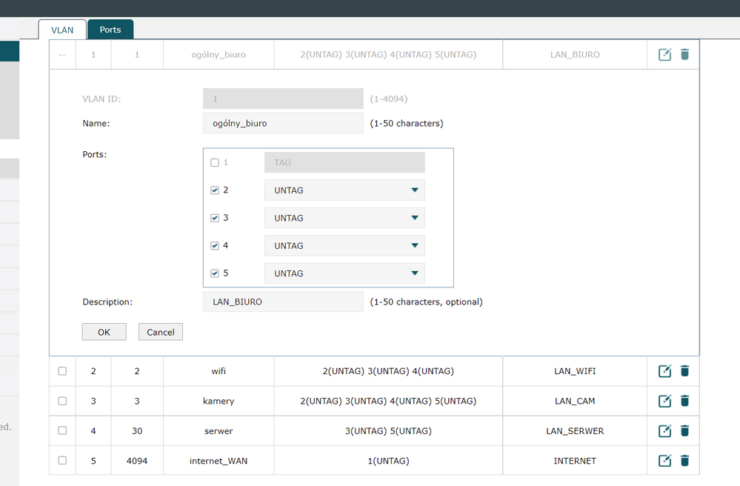Open port 5 tag mode dropdown
The image size is (740, 486).
[344, 273]
